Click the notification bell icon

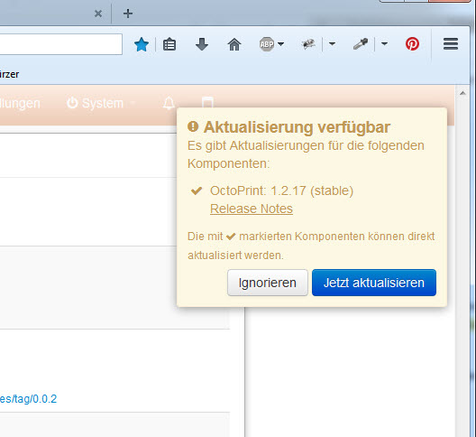(x=169, y=104)
